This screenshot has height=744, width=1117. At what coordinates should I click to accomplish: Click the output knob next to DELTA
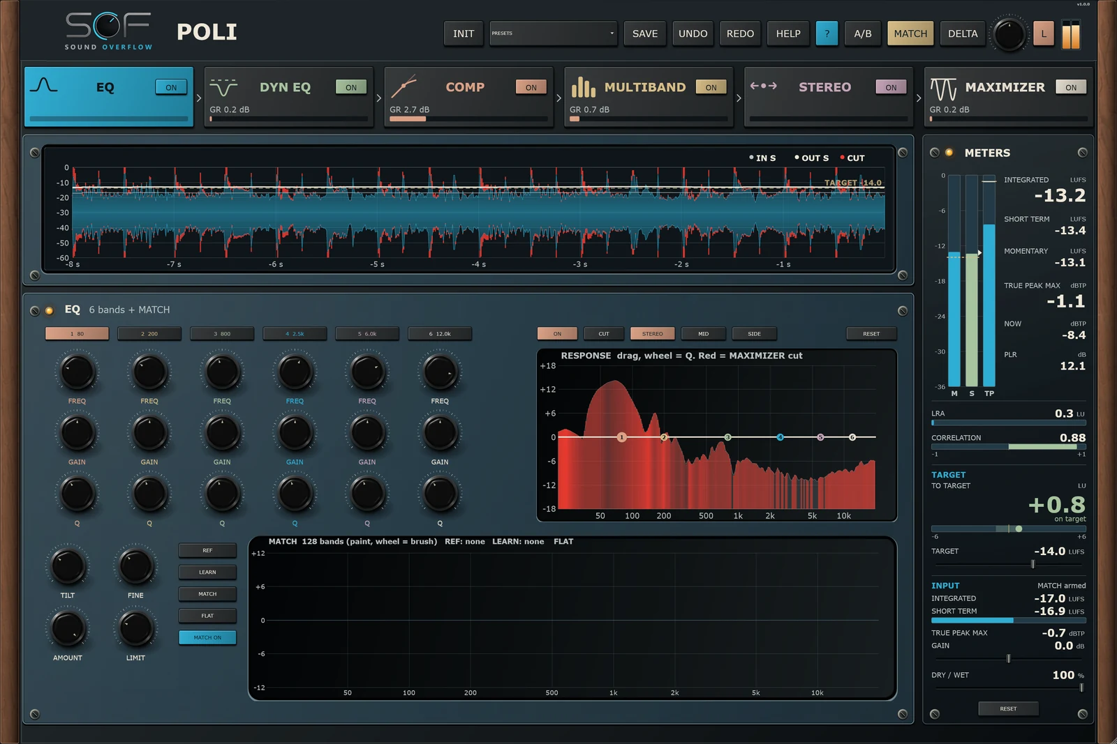pos(1009,34)
